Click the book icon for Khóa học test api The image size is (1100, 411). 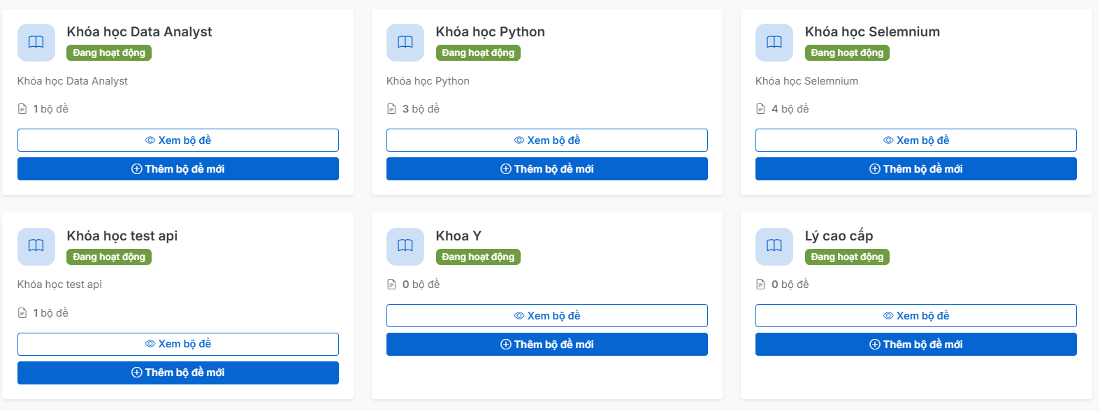coord(36,246)
